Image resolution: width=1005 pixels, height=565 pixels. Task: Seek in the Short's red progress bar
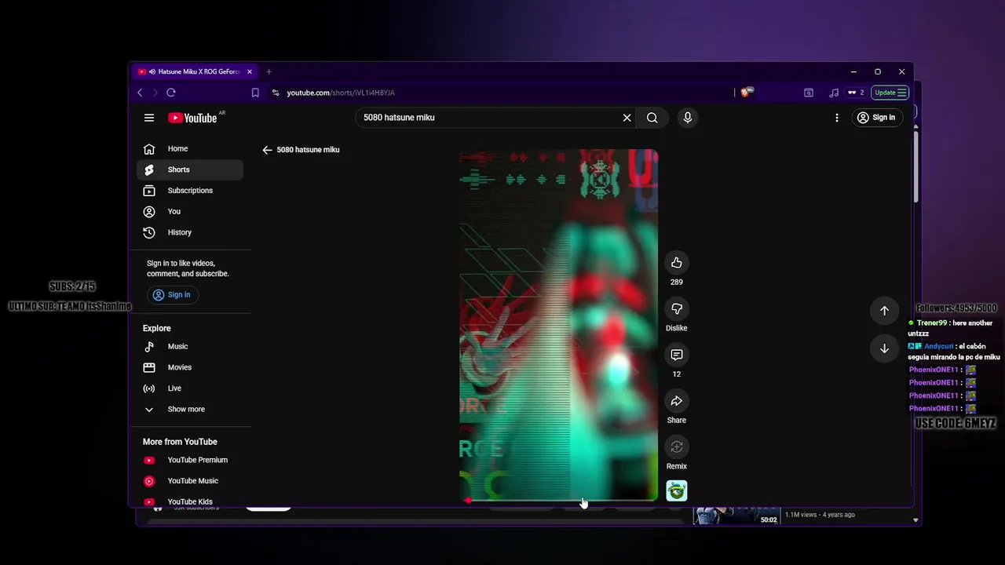pyautogui.click(x=558, y=500)
